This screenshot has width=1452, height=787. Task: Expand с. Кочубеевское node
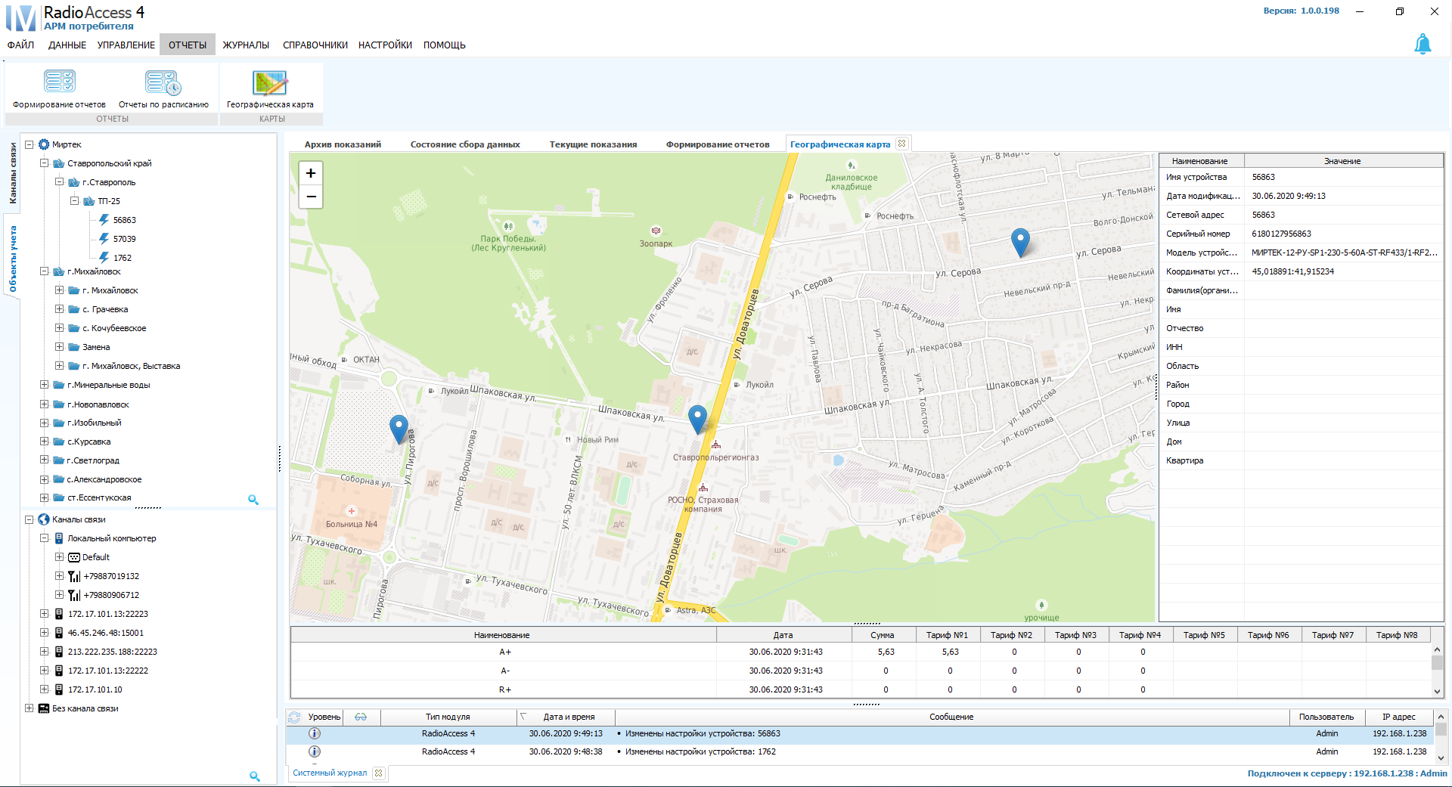[x=59, y=328]
